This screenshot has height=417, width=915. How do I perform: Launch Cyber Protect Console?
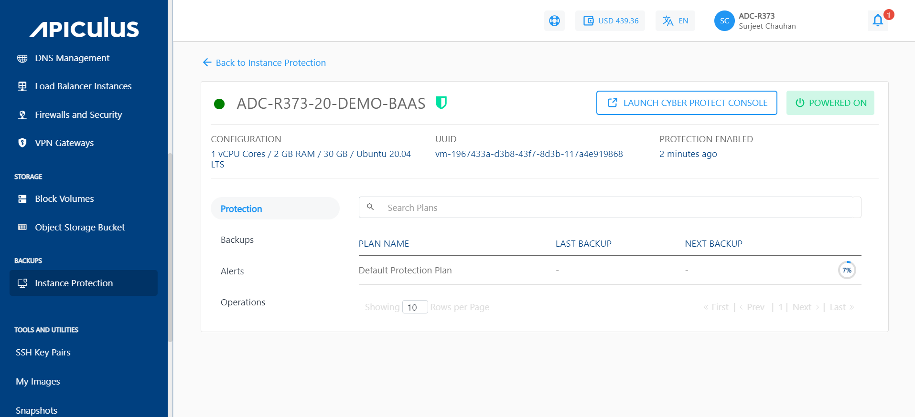[x=687, y=103]
